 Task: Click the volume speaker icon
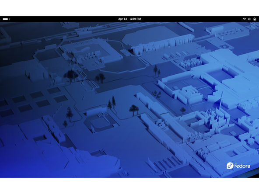pos(249,19)
